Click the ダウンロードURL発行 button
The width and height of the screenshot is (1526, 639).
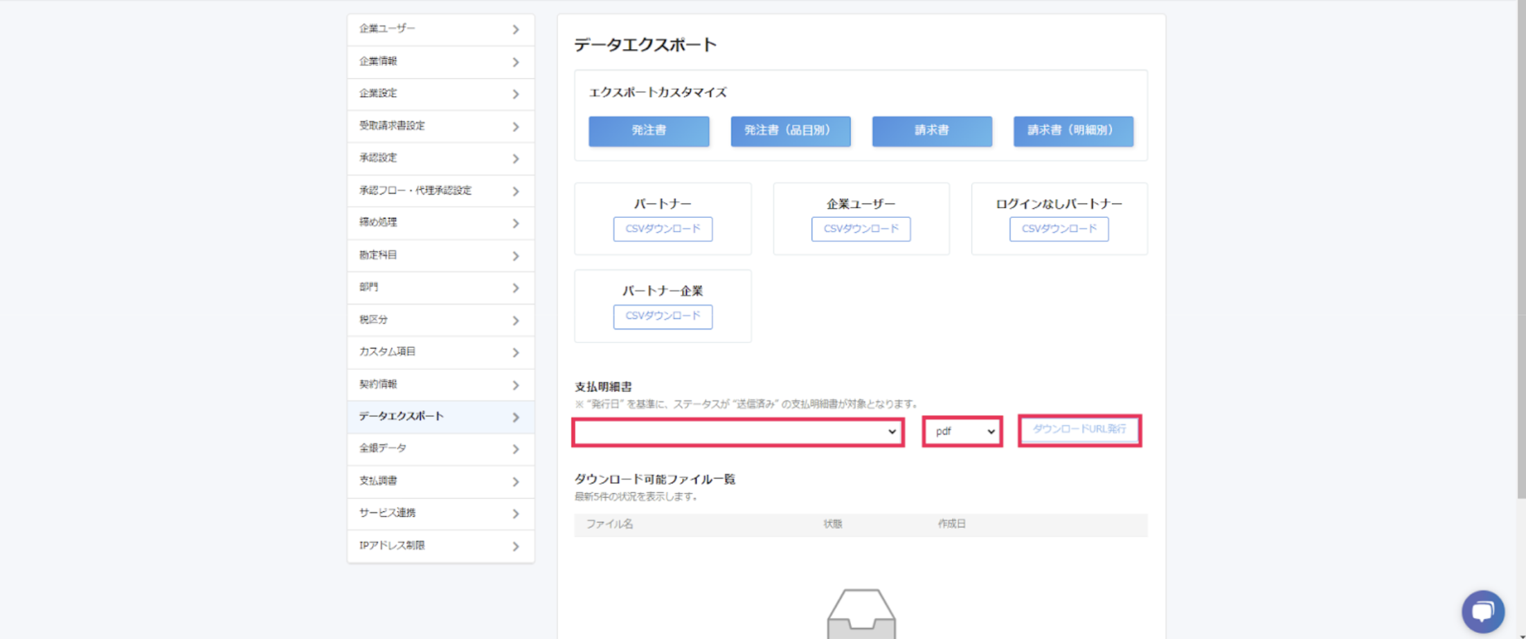click(x=1079, y=429)
